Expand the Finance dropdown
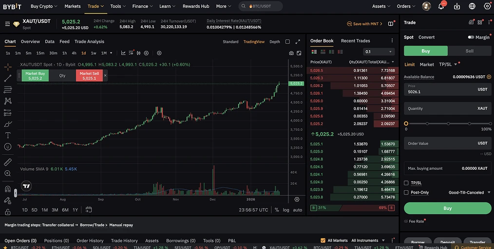 coord(143,6)
